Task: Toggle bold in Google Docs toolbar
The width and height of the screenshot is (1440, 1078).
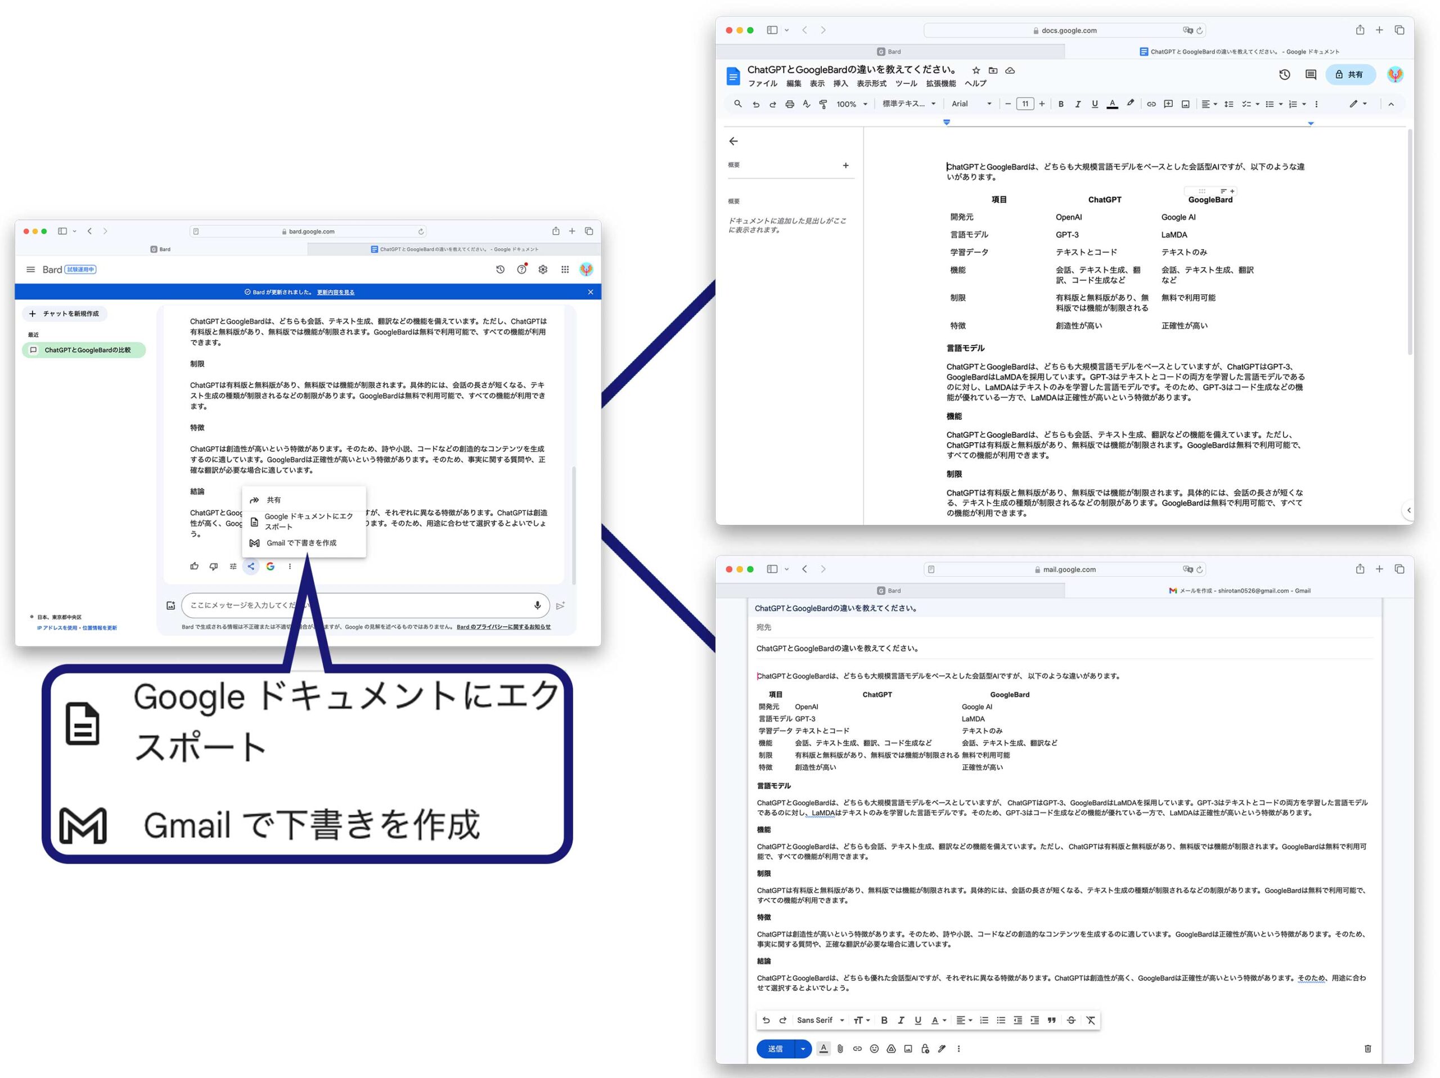Action: pyautogui.click(x=1061, y=104)
